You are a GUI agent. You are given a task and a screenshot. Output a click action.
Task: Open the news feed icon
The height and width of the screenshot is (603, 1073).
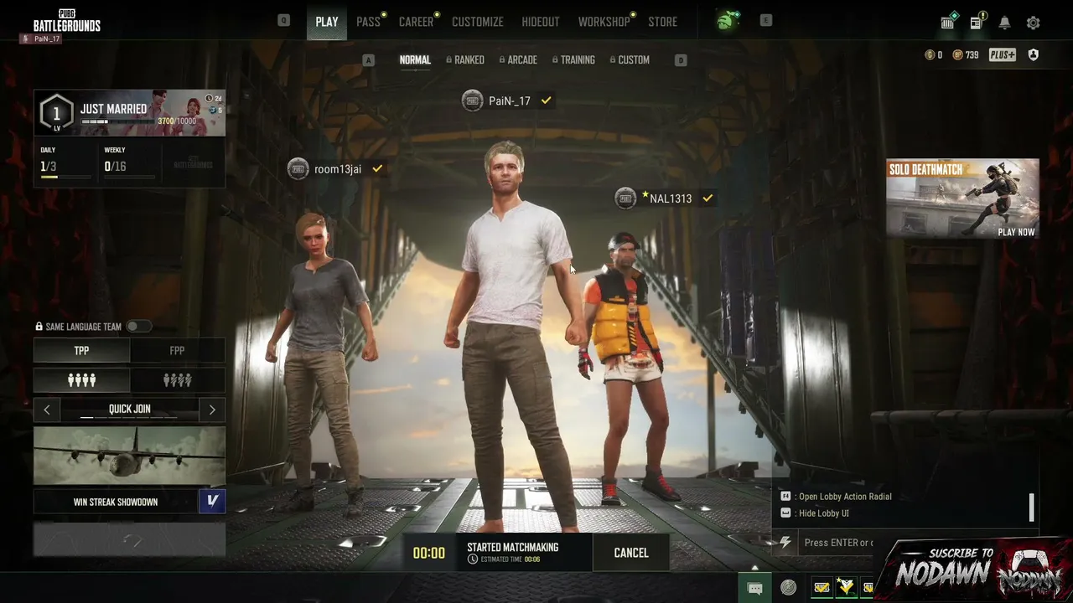click(x=977, y=22)
